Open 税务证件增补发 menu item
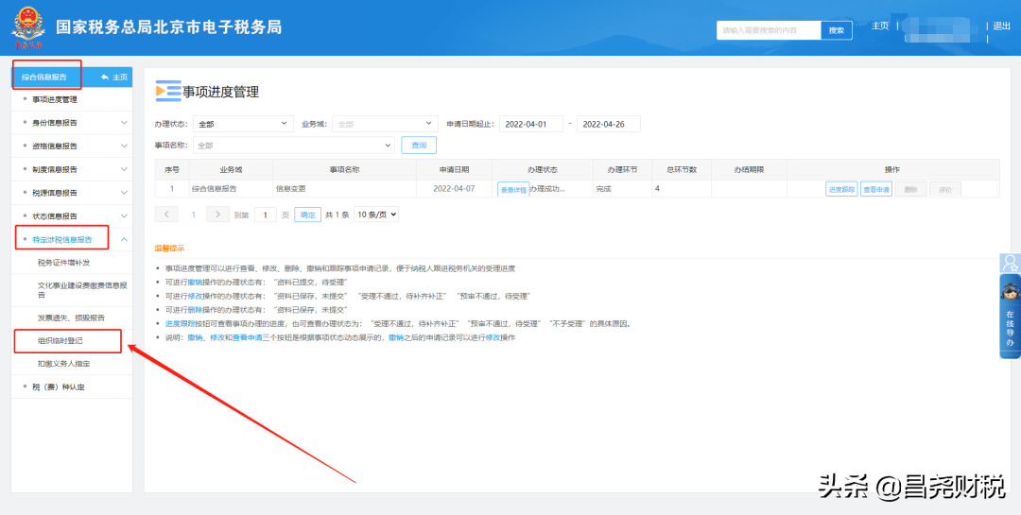This screenshot has height=515, width=1021. (64, 263)
